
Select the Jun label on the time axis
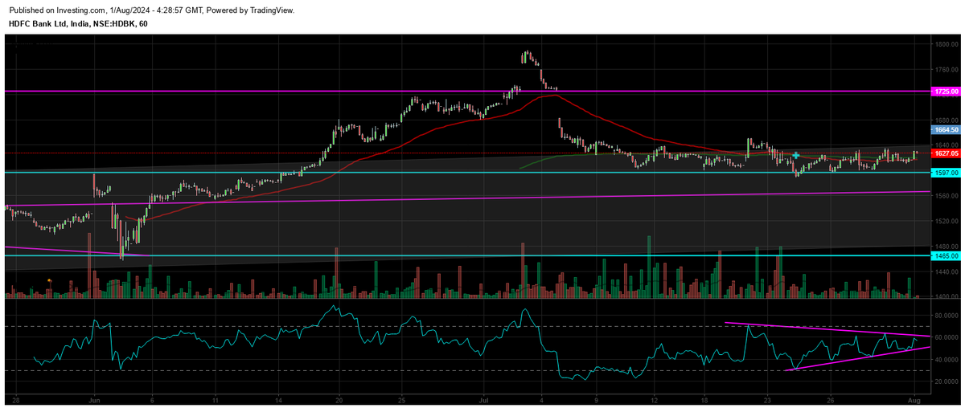94,398
